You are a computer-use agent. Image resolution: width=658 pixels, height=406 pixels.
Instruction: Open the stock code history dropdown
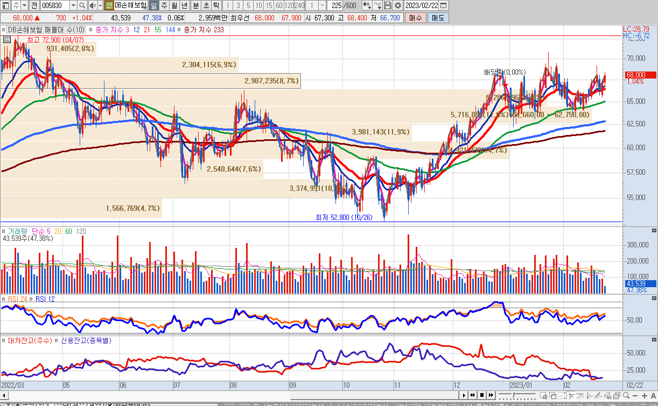click(72, 5)
